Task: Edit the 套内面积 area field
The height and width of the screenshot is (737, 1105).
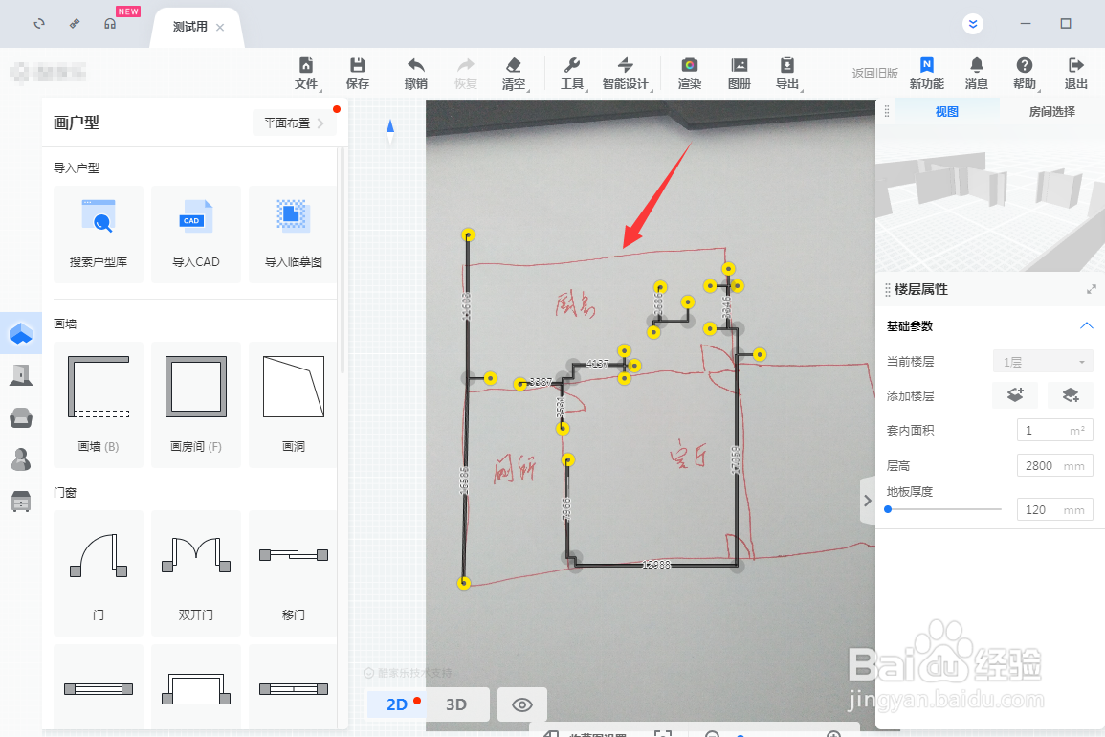Action: point(1055,430)
